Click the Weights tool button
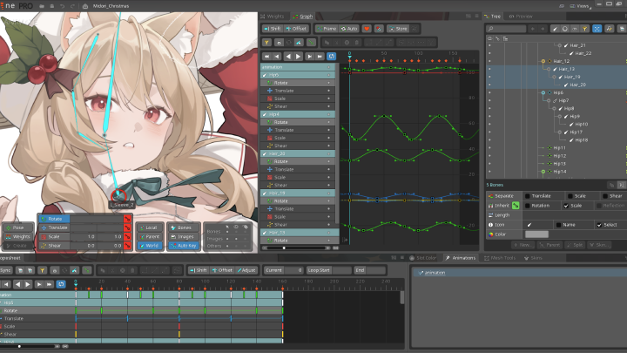The image size is (627, 353). pos(17,236)
